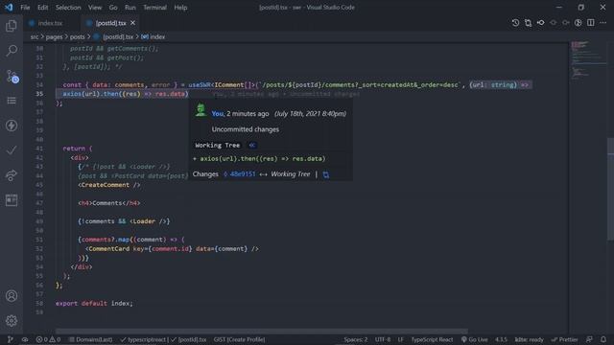This screenshot has height=345, width=614.
Task: Click toggle file blame icon in editor toolbar
Action: [x=578, y=23]
